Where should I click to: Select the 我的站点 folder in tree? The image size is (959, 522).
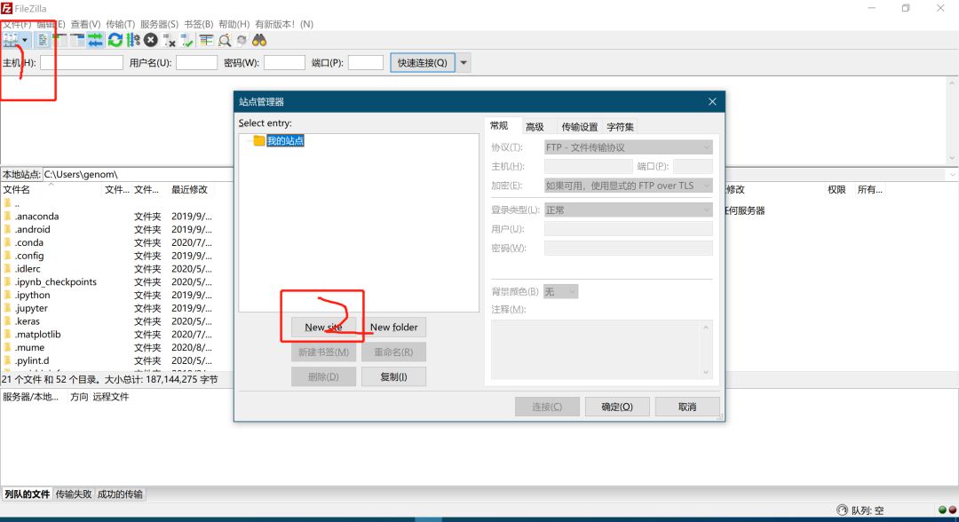[x=285, y=140]
